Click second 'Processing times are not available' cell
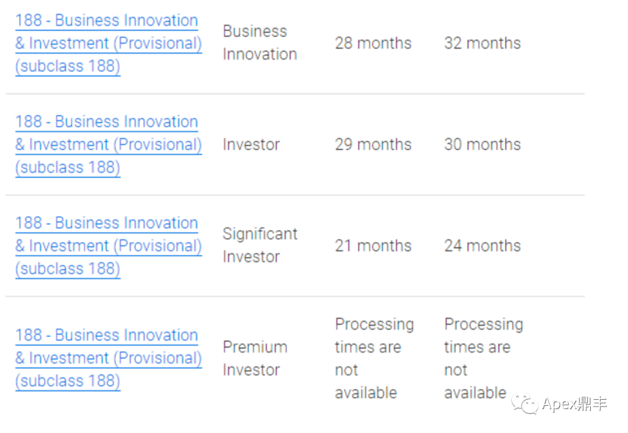The width and height of the screenshot is (628, 433). click(x=484, y=359)
